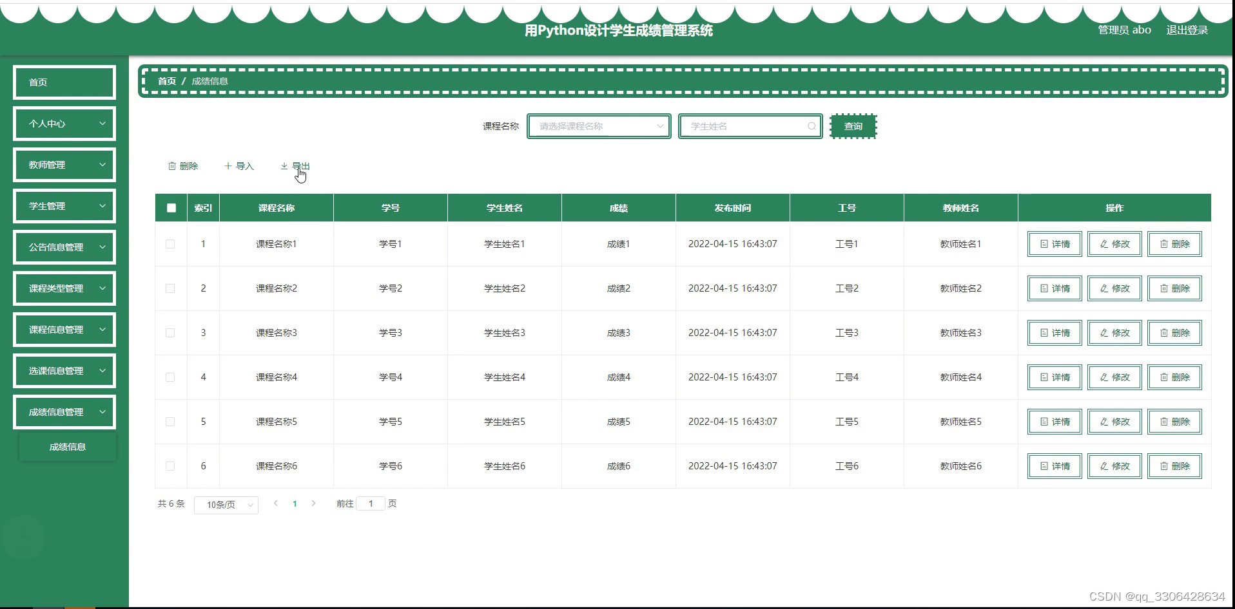Click the 共 6 条 total count text
This screenshot has width=1235, height=609.
(171, 503)
